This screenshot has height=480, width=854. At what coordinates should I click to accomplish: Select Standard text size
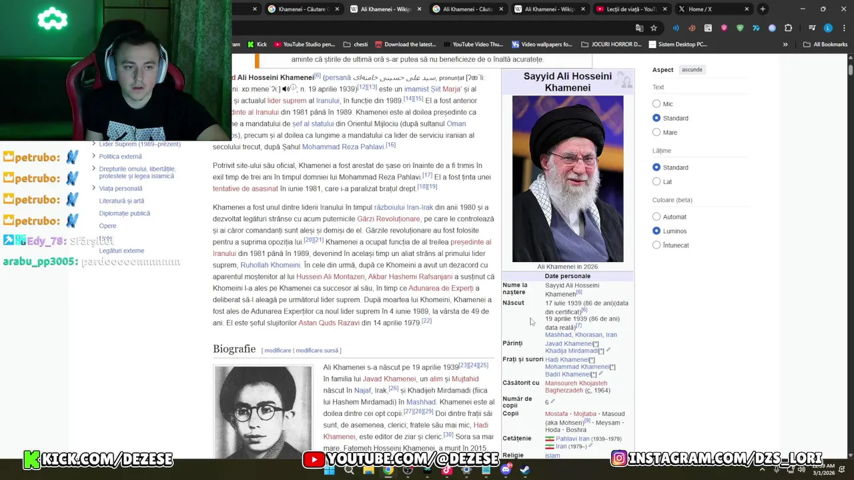657,118
